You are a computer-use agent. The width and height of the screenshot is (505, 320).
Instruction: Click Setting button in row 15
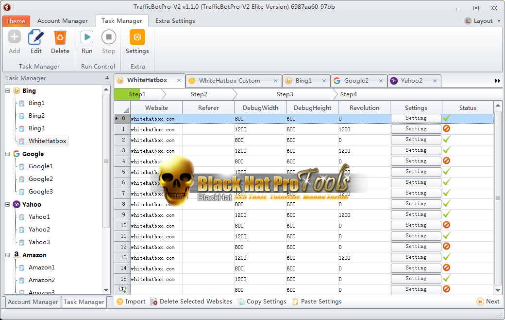[416, 279]
